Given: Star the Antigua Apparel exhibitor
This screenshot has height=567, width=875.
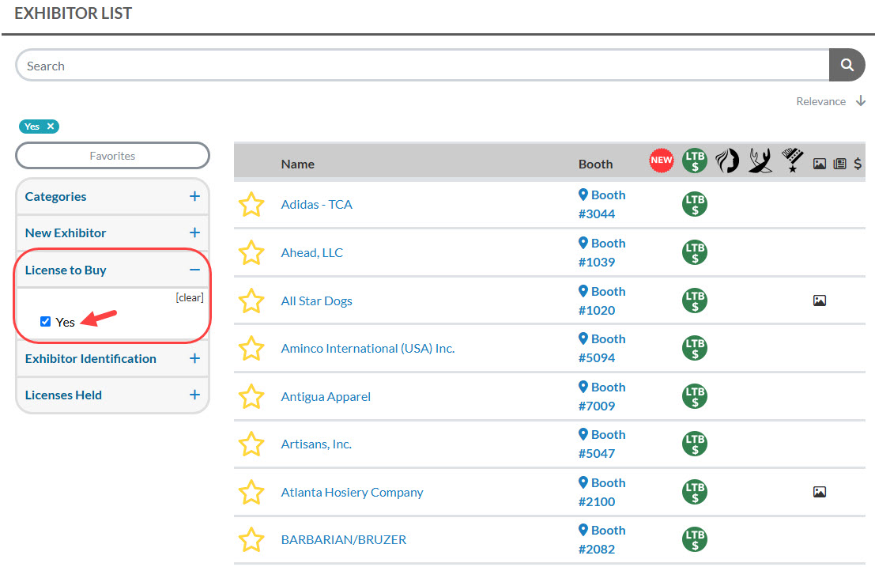Looking at the screenshot, I should pyautogui.click(x=251, y=397).
